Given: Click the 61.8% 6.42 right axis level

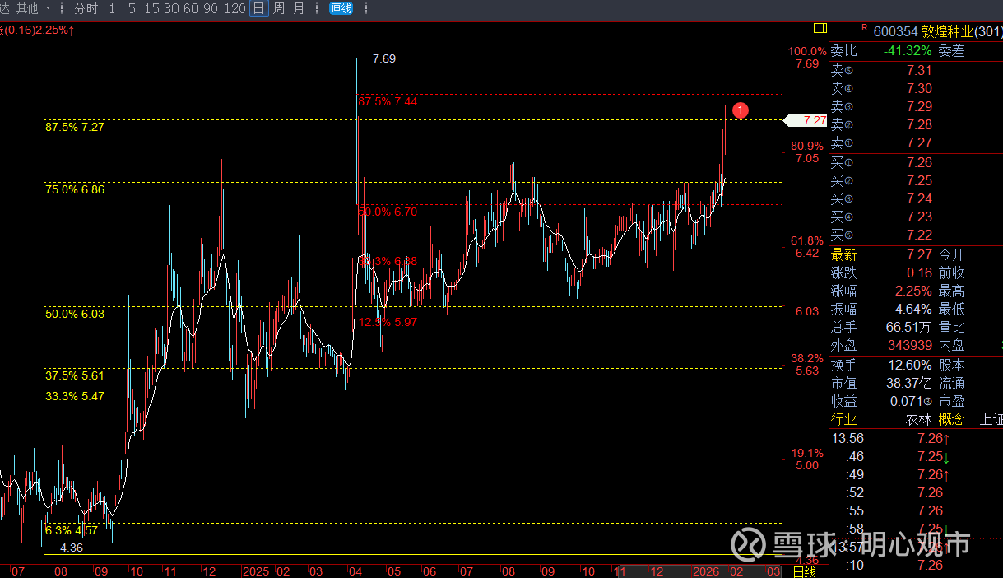Looking at the screenshot, I should (807, 247).
